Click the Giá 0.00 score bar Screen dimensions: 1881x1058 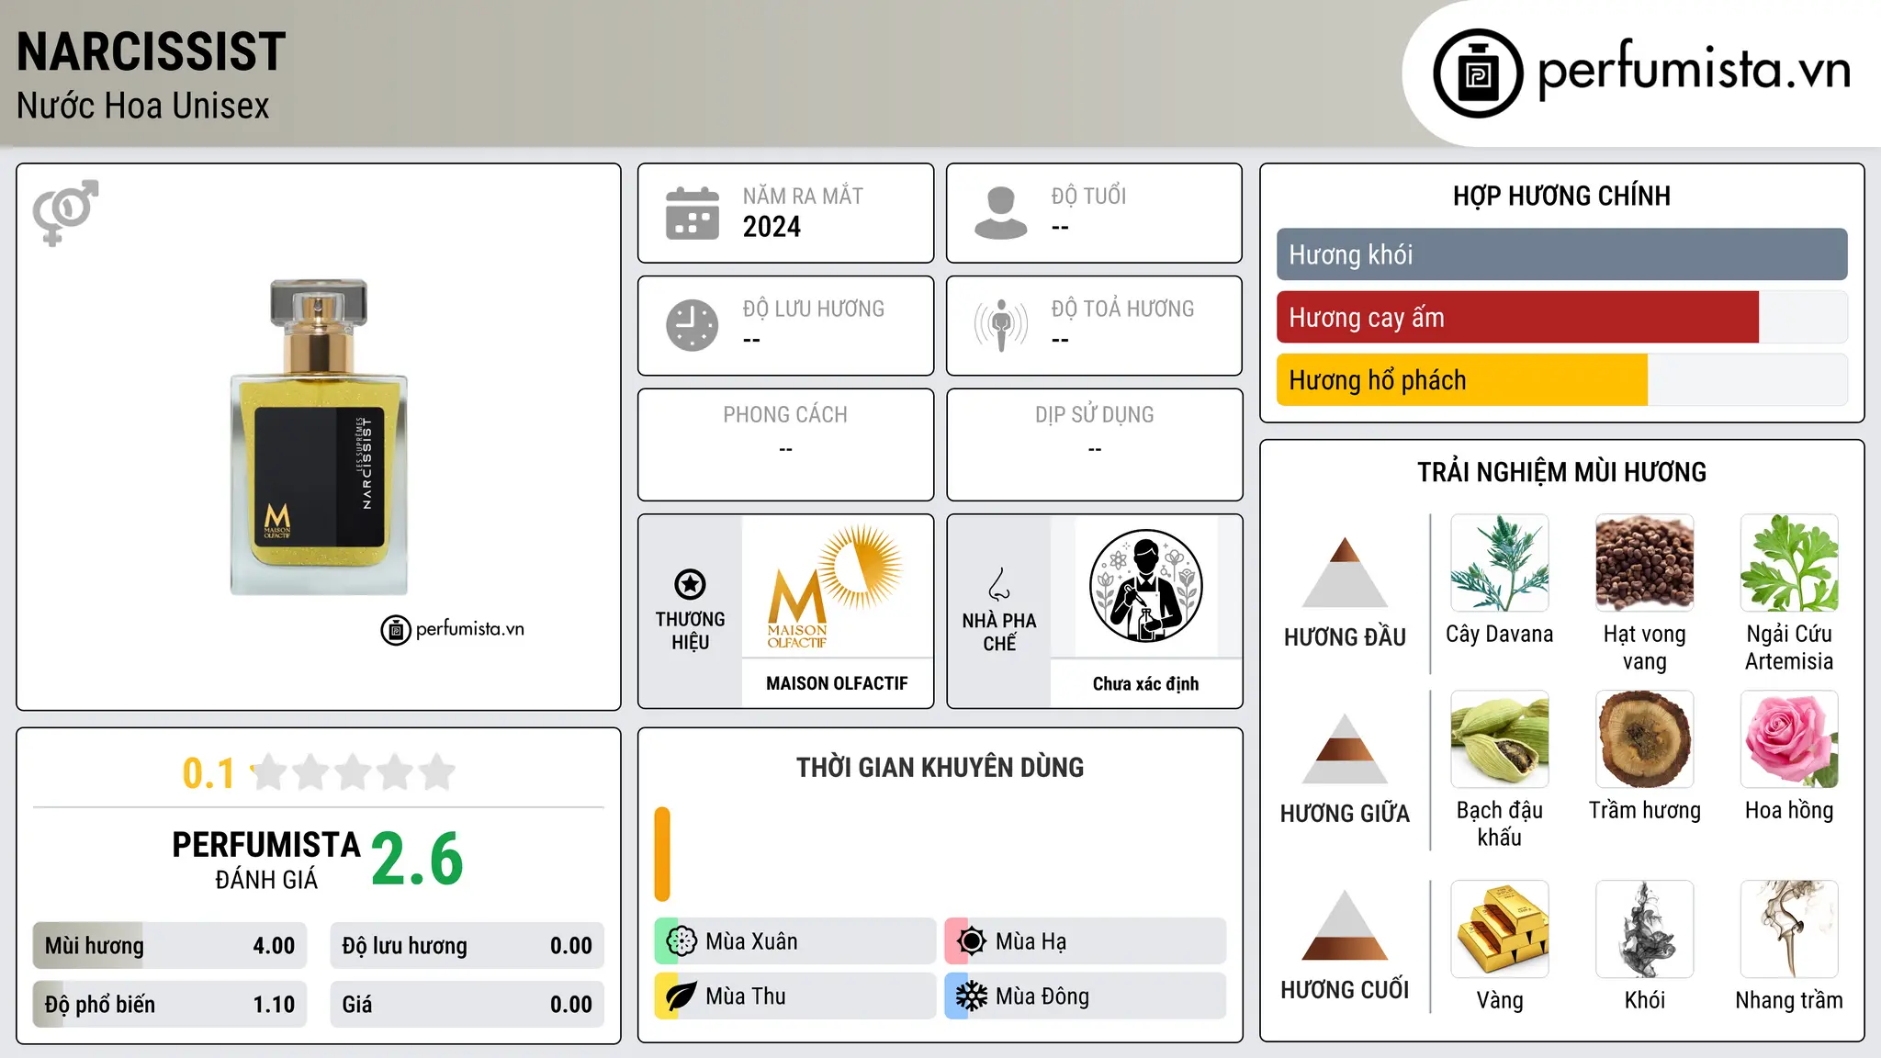467,1005
